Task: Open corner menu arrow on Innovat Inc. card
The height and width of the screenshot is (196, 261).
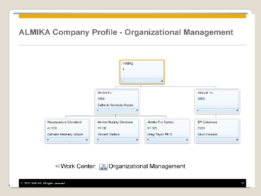Action: click(237, 110)
